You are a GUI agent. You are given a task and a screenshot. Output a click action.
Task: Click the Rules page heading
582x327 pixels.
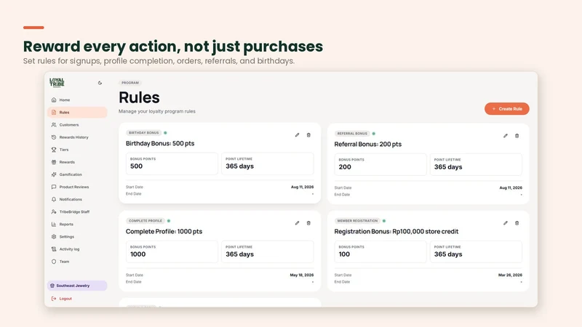pos(139,97)
